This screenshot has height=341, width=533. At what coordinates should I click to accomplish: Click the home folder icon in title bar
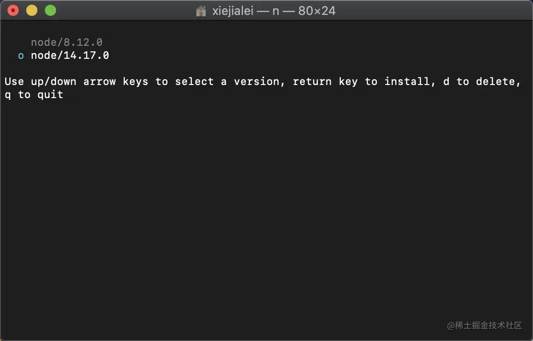click(201, 11)
